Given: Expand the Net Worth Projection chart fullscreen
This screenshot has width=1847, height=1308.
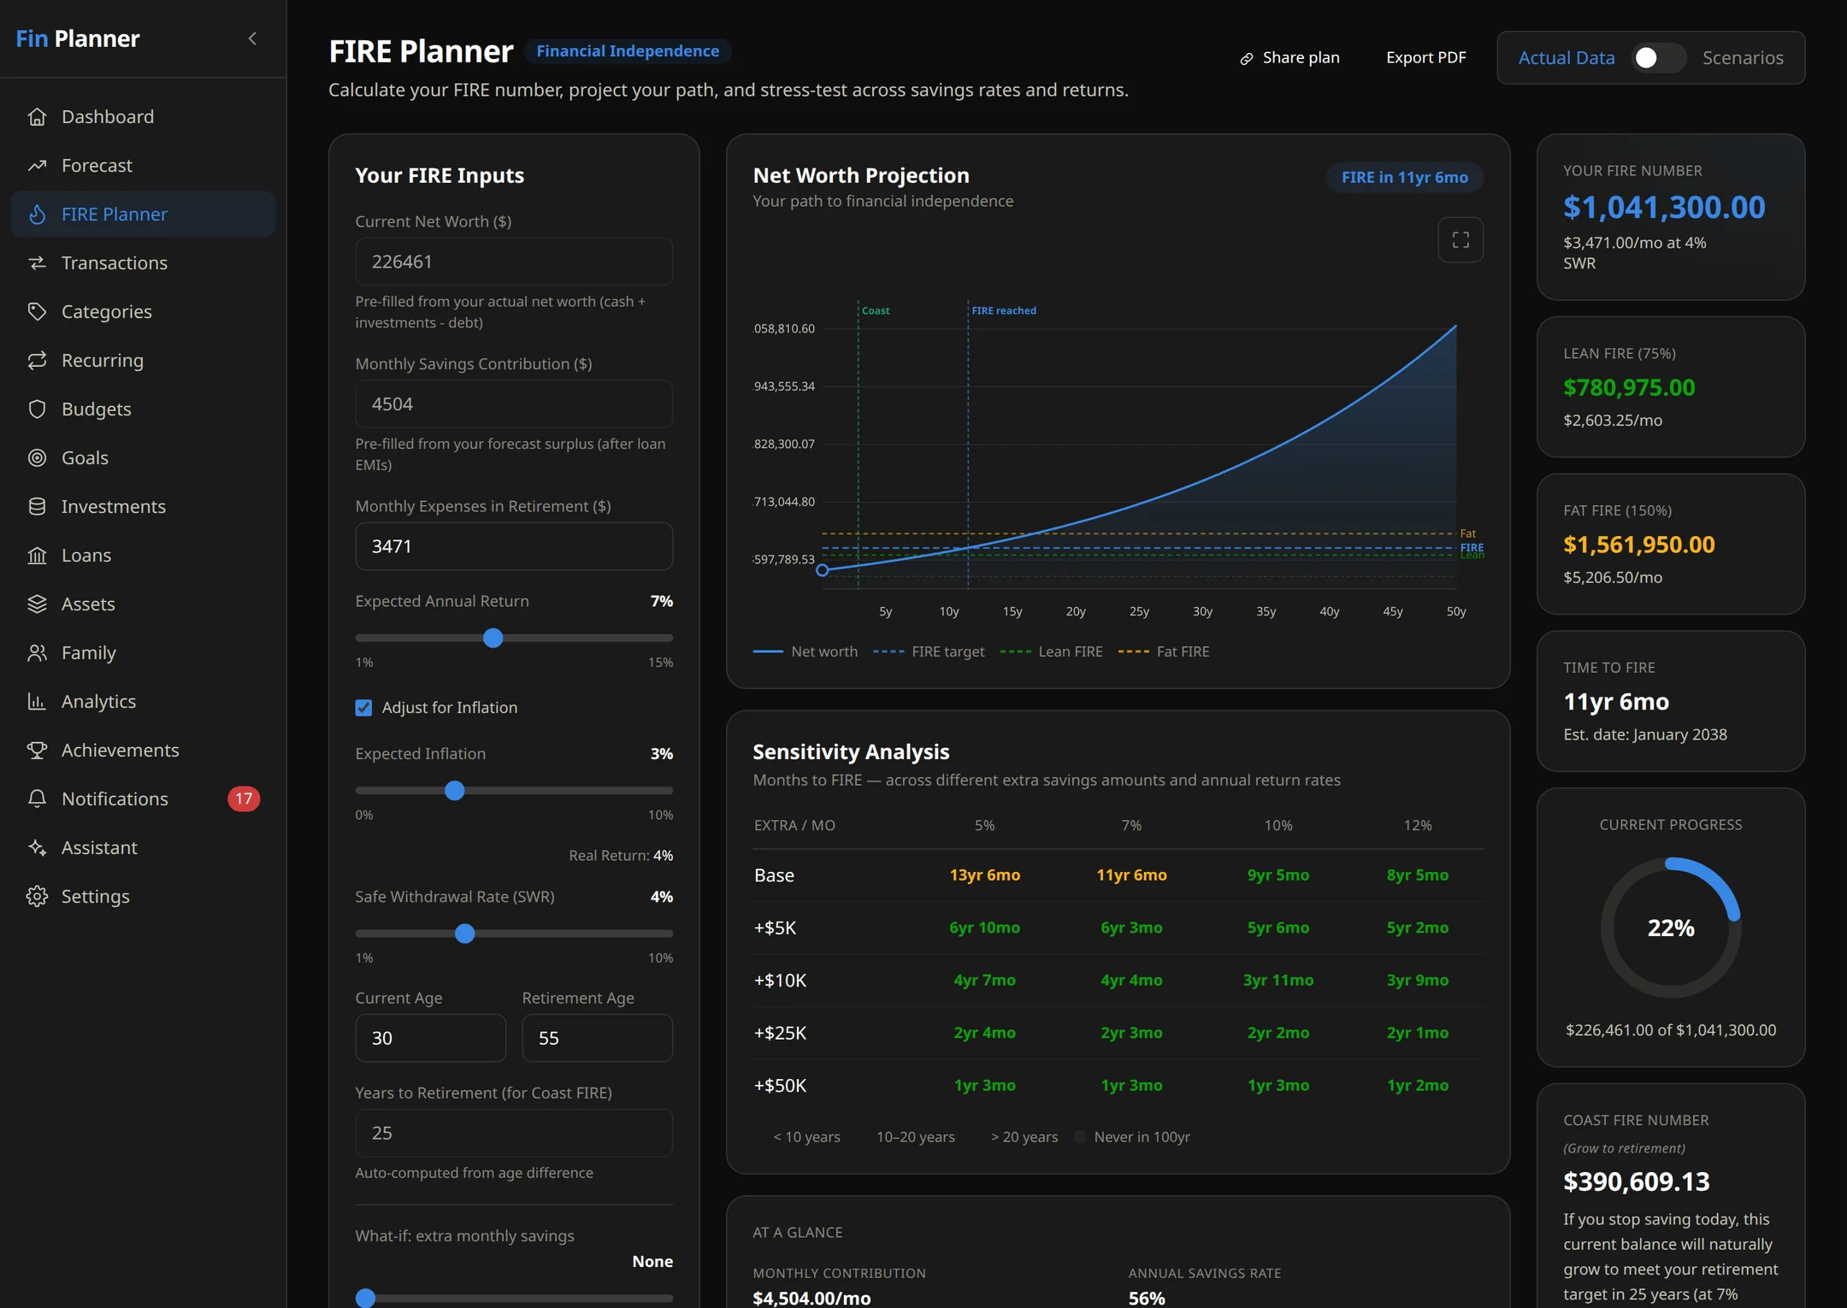Looking at the screenshot, I should click(1460, 240).
